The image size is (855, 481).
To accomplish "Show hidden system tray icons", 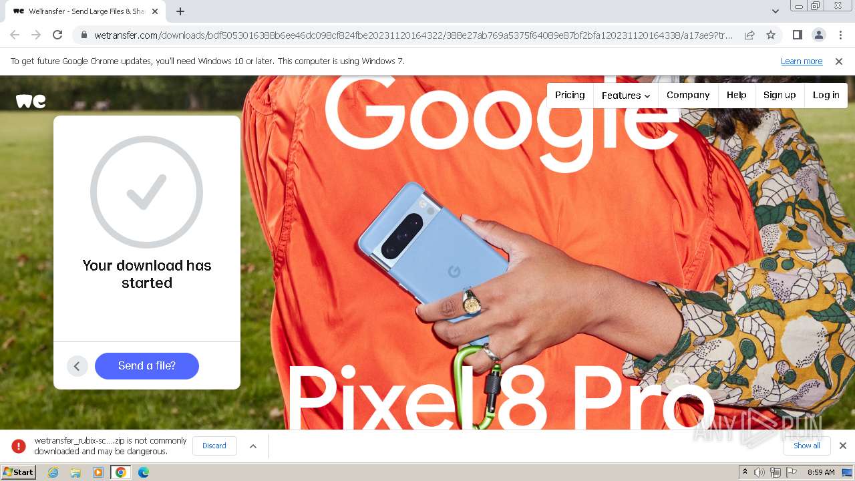I will 745,472.
